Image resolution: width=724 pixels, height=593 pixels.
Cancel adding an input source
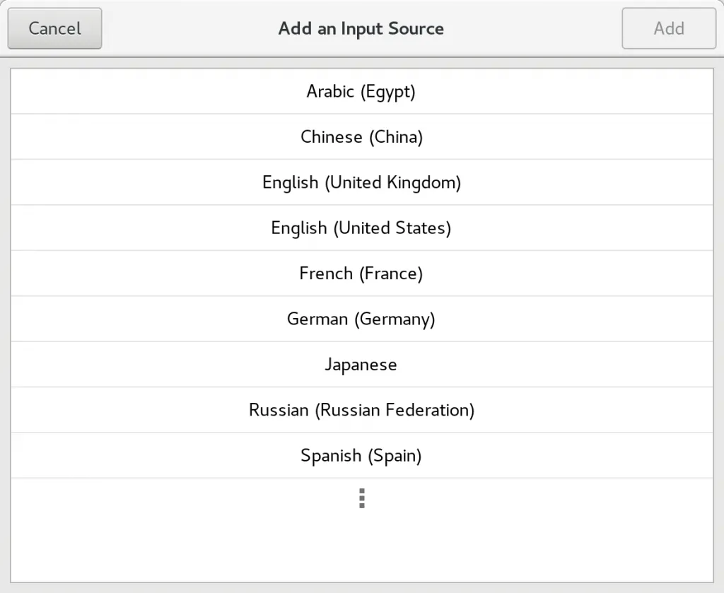click(x=54, y=28)
